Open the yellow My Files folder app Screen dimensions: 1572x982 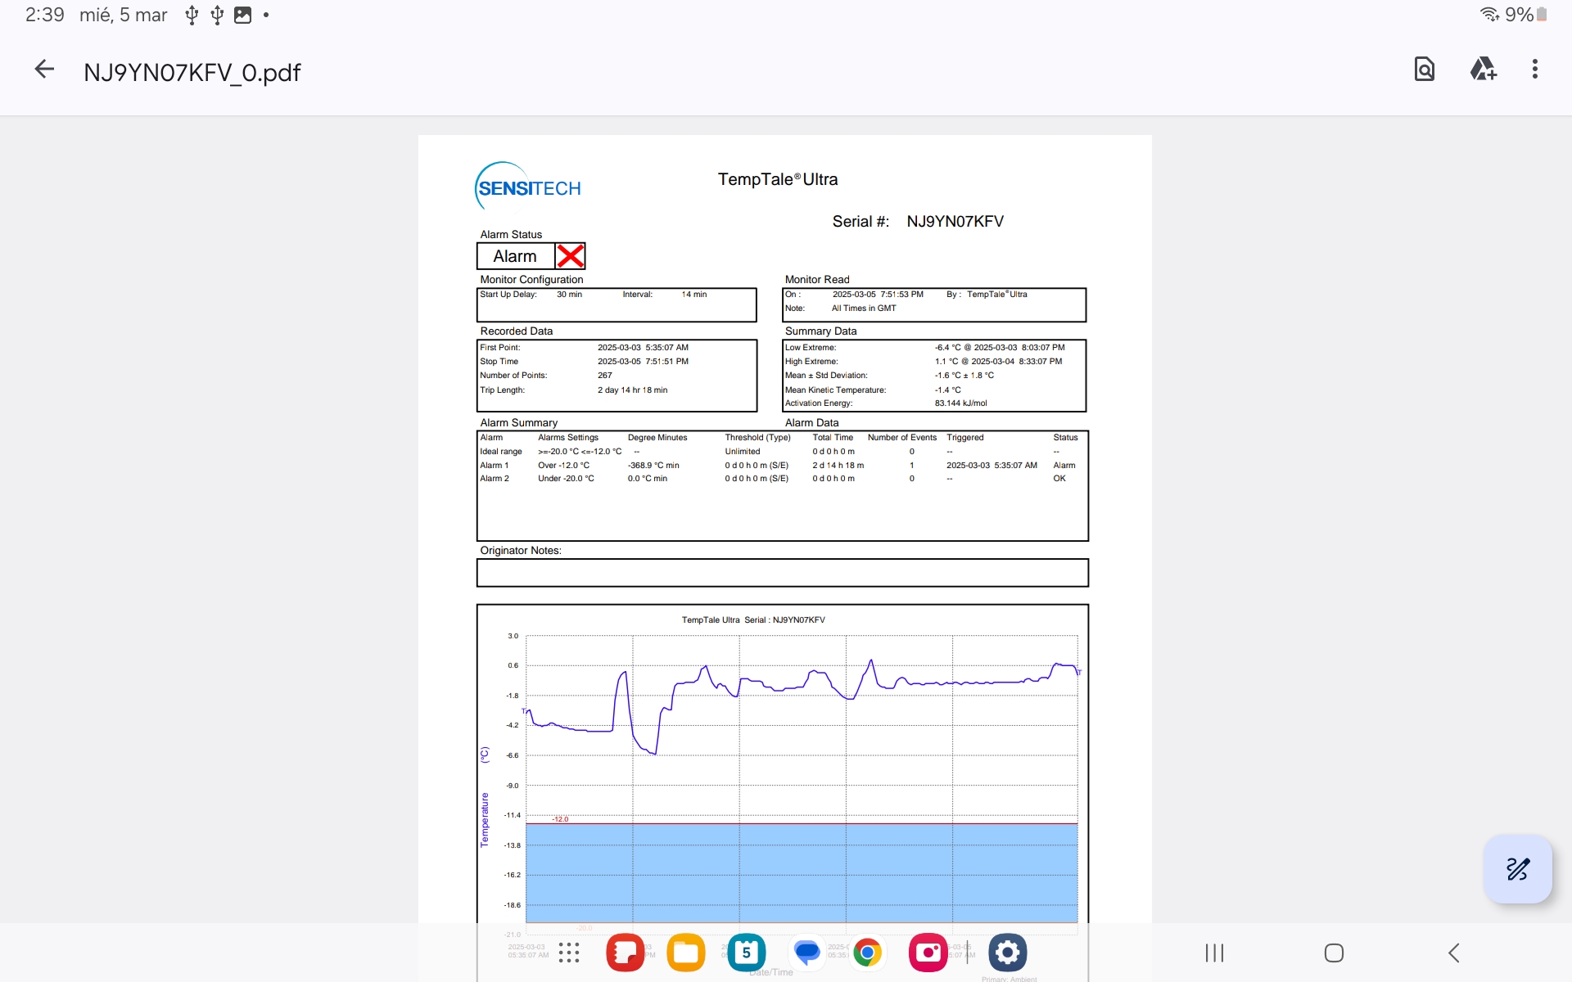(686, 953)
